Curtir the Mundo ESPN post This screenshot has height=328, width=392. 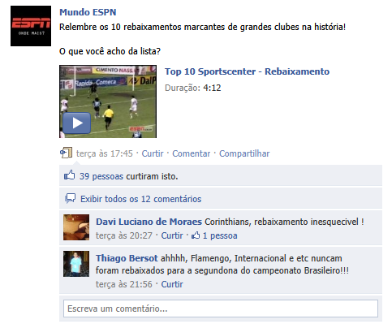[153, 153]
